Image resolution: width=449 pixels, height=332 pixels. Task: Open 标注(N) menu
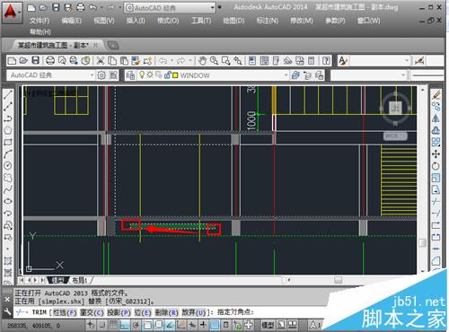point(268,21)
